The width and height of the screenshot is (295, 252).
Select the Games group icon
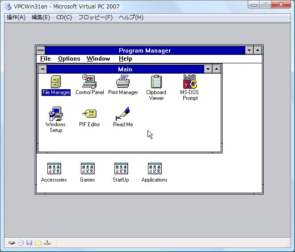pyautogui.click(x=88, y=169)
